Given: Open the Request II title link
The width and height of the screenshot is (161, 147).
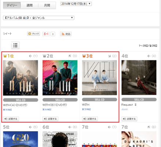Looking at the screenshot, I should click(129, 105).
